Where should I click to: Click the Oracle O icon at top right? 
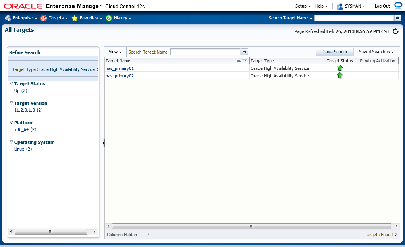pyautogui.click(x=398, y=6)
